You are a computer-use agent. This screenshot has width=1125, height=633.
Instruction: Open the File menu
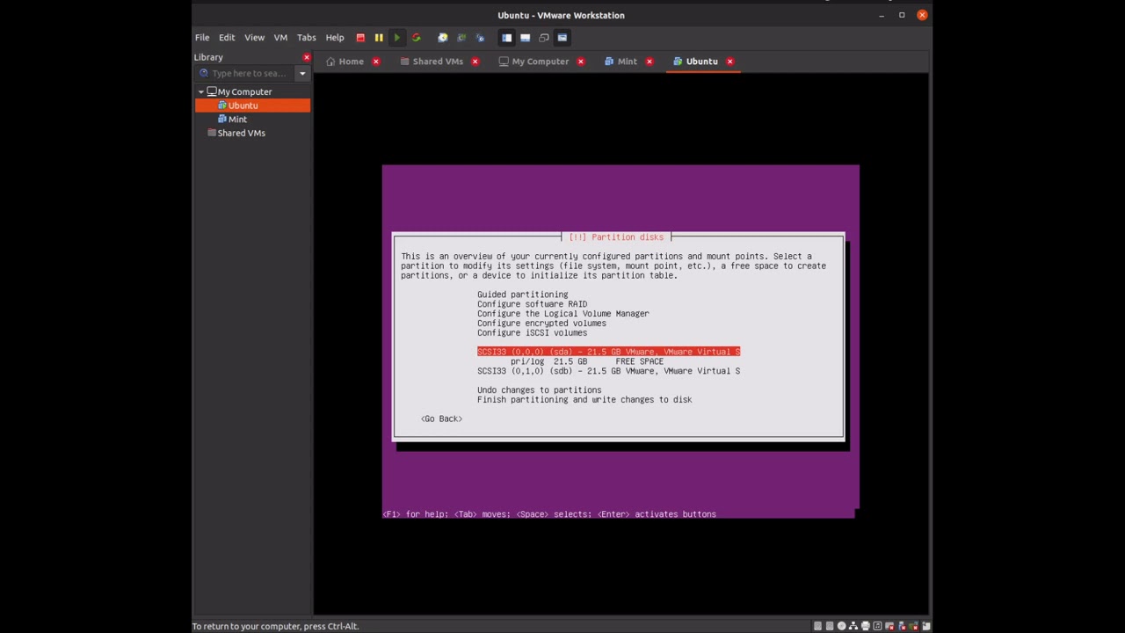pyautogui.click(x=202, y=38)
